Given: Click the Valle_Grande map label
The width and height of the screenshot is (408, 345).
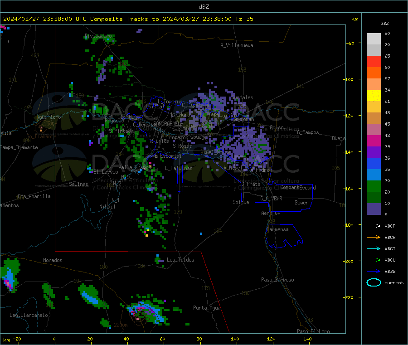Looking at the screenshot, I should coord(135,167).
